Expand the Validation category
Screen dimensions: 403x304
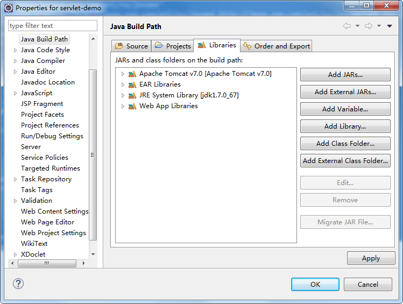tap(15, 201)
